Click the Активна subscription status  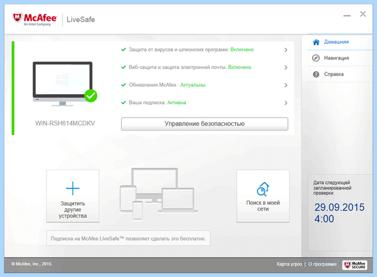pyautogui.click(x=177, y=102)
